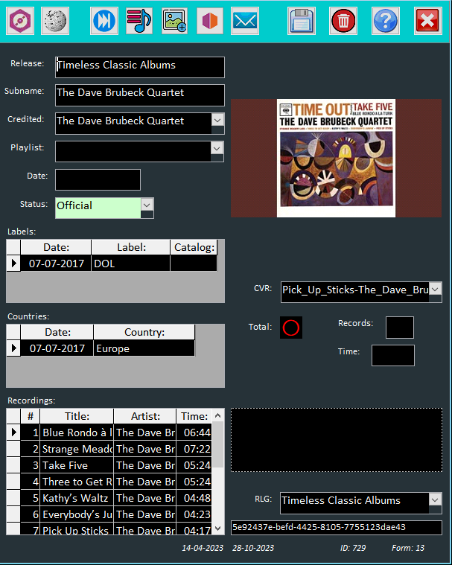The height and width of the screenshot is (565, 452).
Task: Click the Recordings list scrollbar down arrow
Action: click(217, 528)
